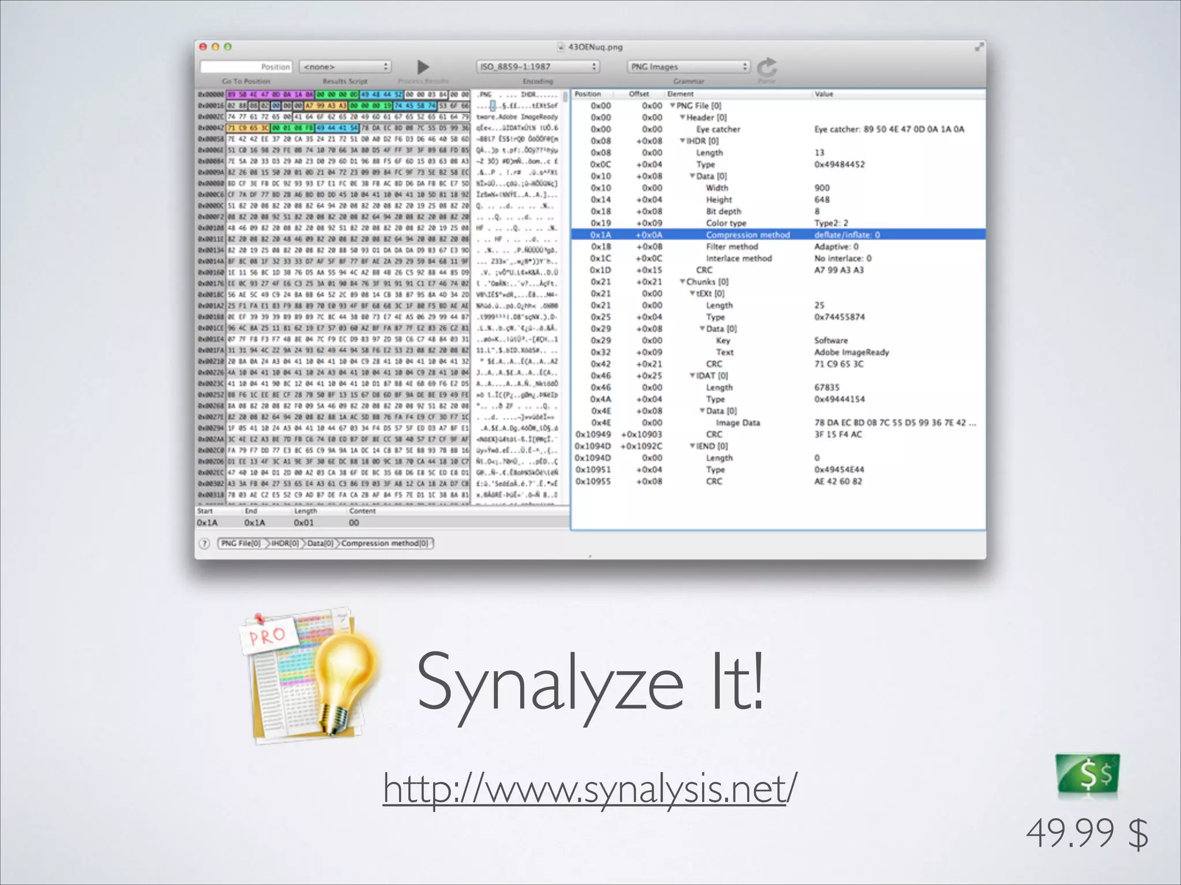Click the Position column header
Viewport: 1181px width, 885px height.
pyautogui.click(x=592, y=94)
